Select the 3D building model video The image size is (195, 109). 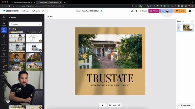pos(34,48)
